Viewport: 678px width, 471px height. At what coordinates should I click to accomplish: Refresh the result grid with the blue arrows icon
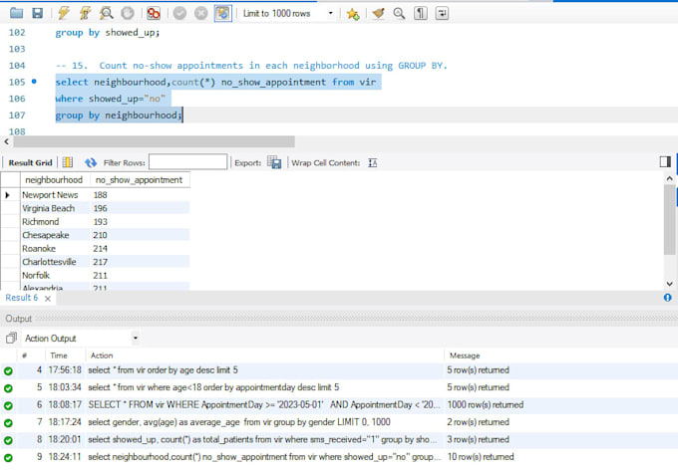click(x=91, y=162)
